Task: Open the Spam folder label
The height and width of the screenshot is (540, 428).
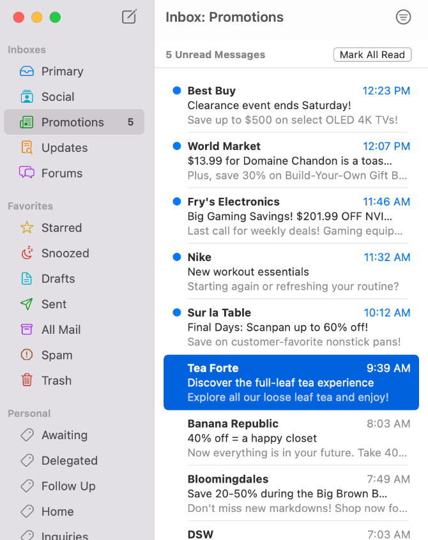Action: pos(57,356)
